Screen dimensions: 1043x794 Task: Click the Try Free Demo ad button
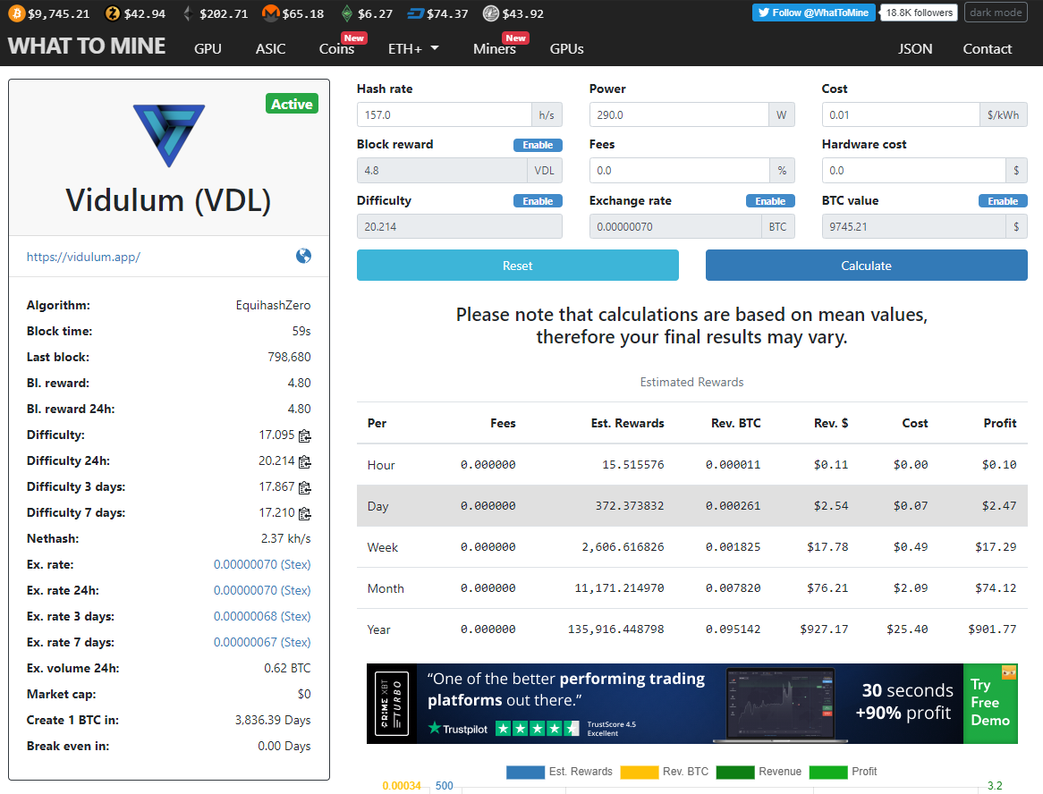click(990, 703)
